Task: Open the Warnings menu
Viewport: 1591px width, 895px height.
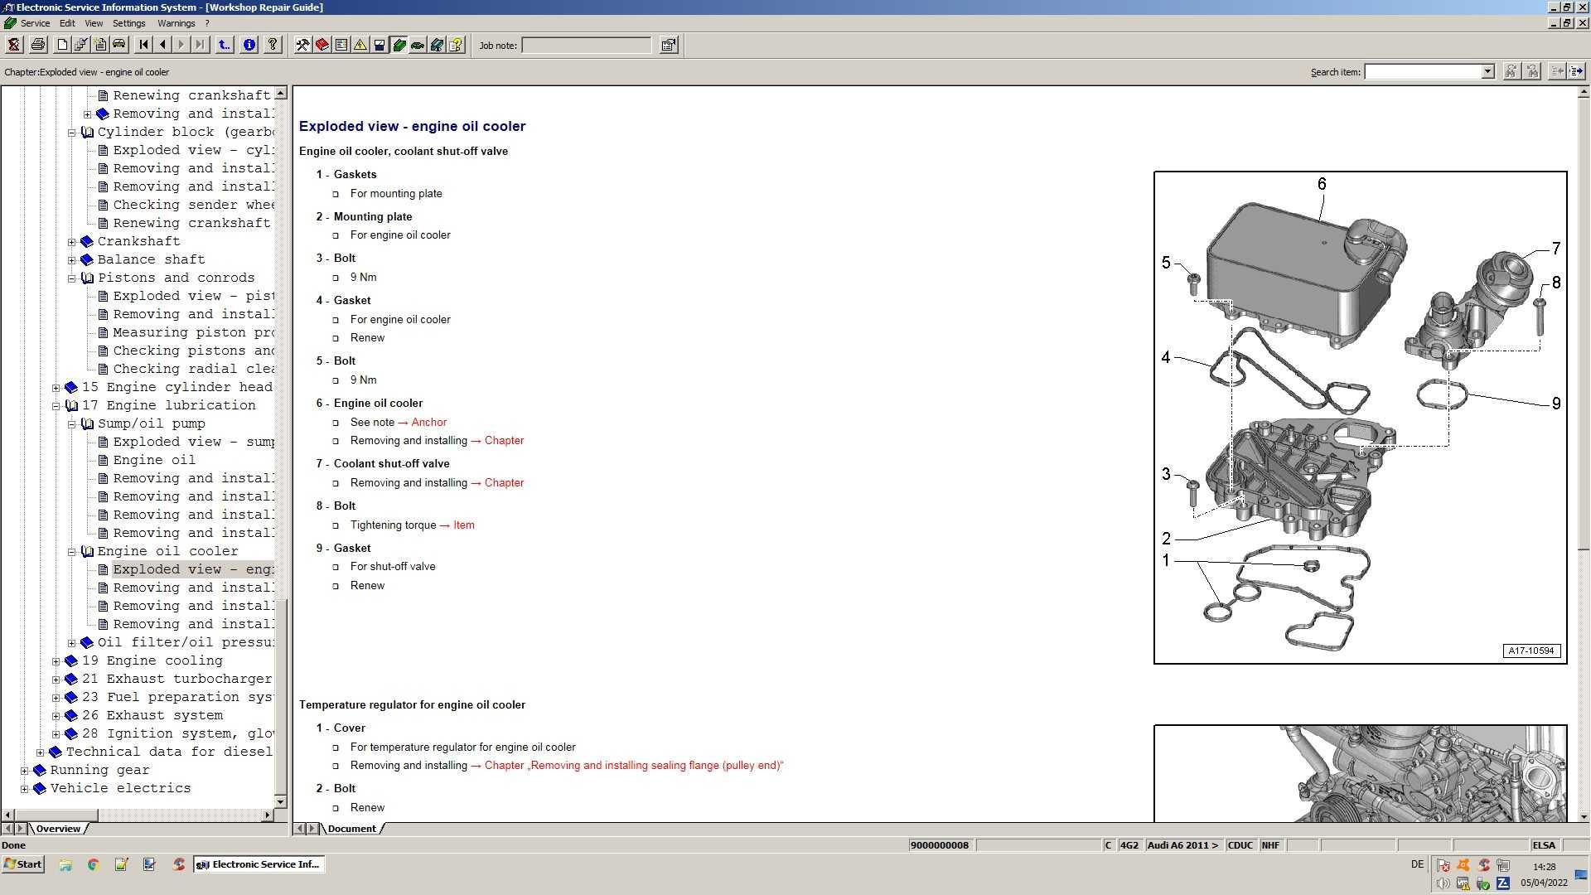Action: coord(176,23)
